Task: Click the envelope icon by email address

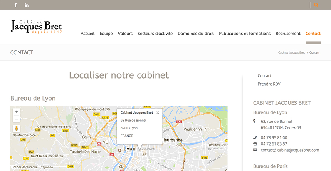Action: (x=255, y=150)
